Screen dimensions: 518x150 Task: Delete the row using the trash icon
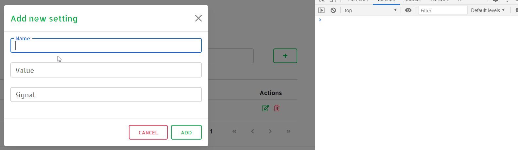pyautogui.click(x=277, y=108)
